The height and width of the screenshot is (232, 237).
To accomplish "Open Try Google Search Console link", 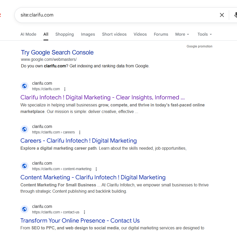I will [57, 52].
